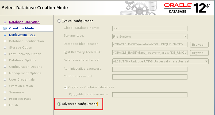
Task: Expand the Database character set dropdown
Action: click(160, 61)
